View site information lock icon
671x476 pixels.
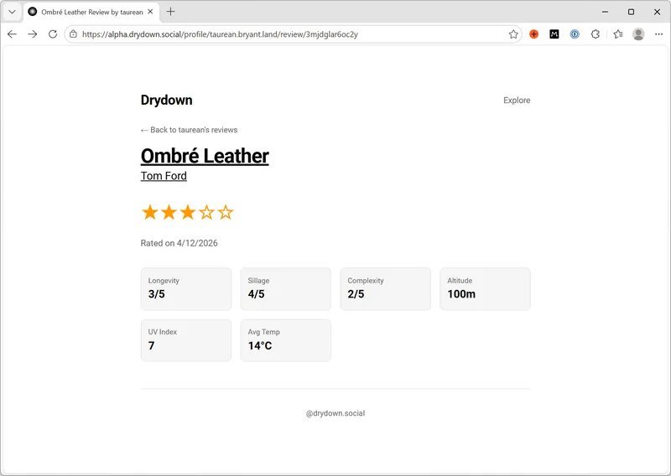73,34
